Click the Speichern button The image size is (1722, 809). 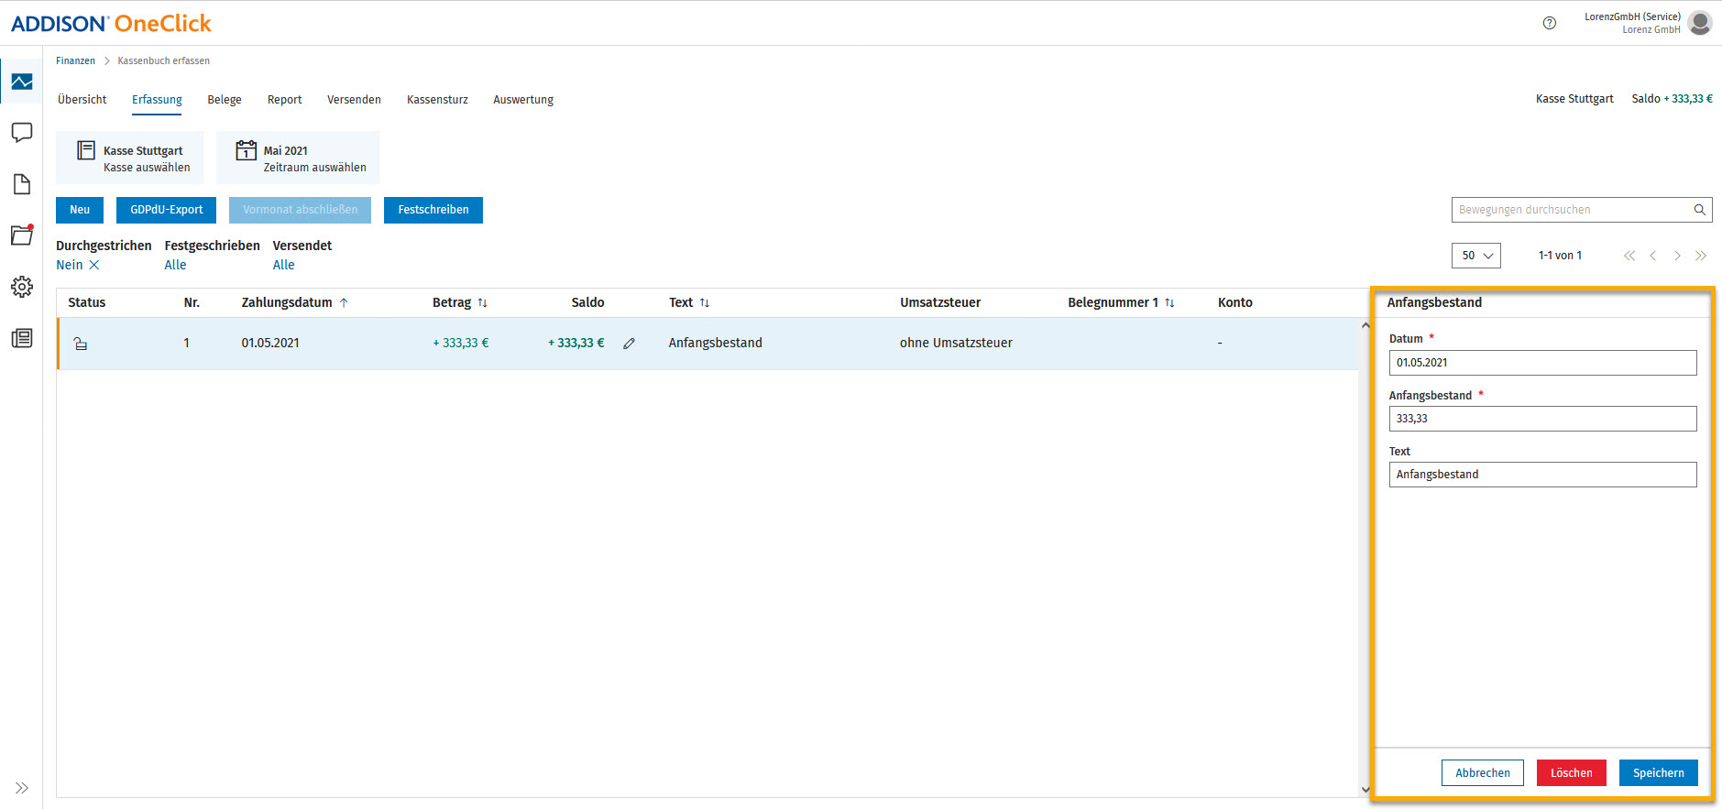[x=1659, y=773]
